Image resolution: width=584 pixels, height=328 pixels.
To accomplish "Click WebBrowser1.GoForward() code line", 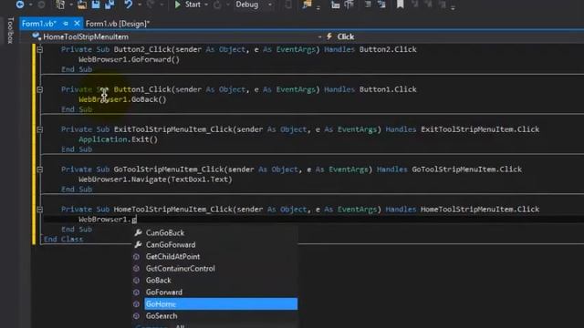I will (x=129, y=59).
